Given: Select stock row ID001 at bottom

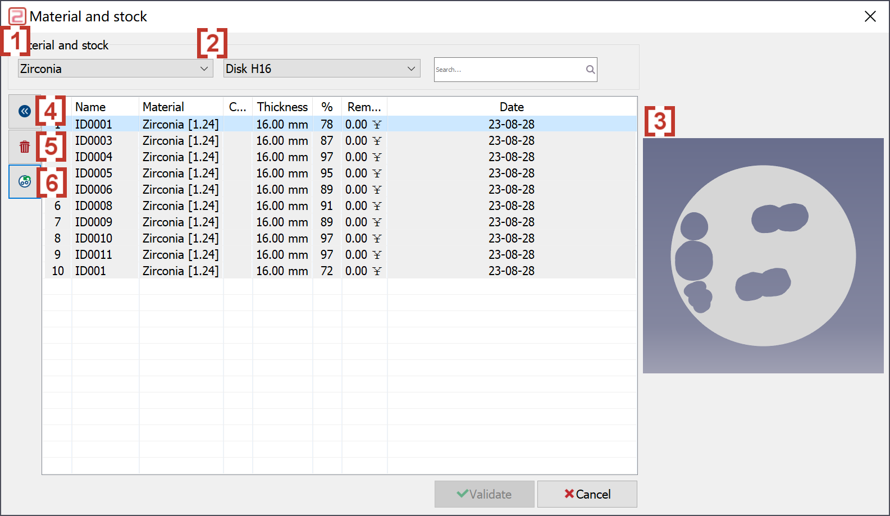Looking at the screenshot, I should [340, 271].
